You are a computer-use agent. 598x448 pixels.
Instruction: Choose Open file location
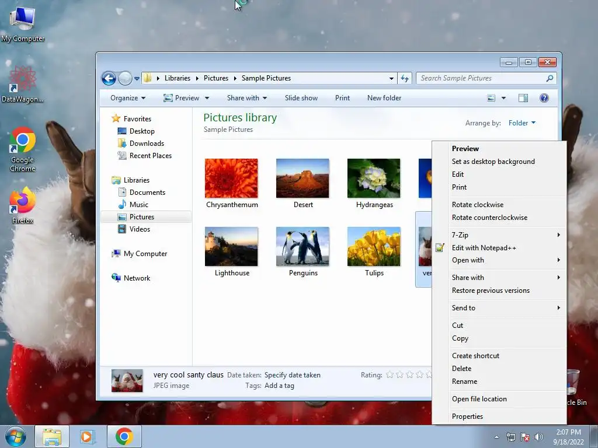coord(499,399)
